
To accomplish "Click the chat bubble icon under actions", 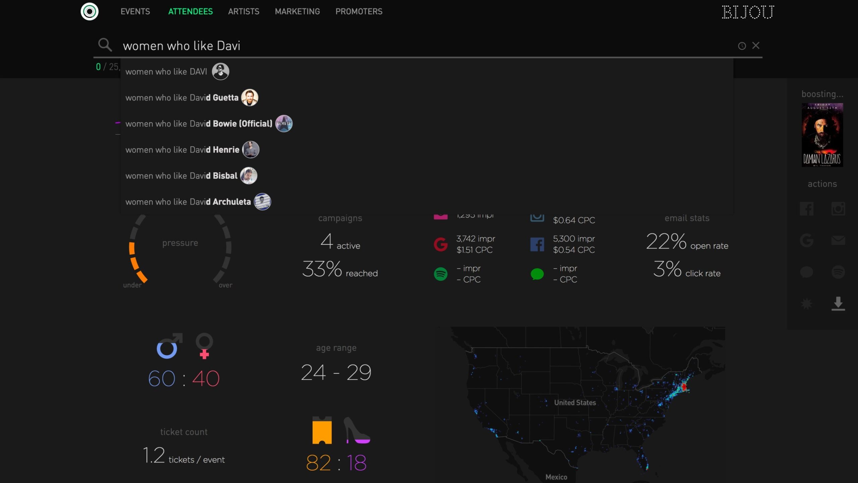I will coord(806,272).
